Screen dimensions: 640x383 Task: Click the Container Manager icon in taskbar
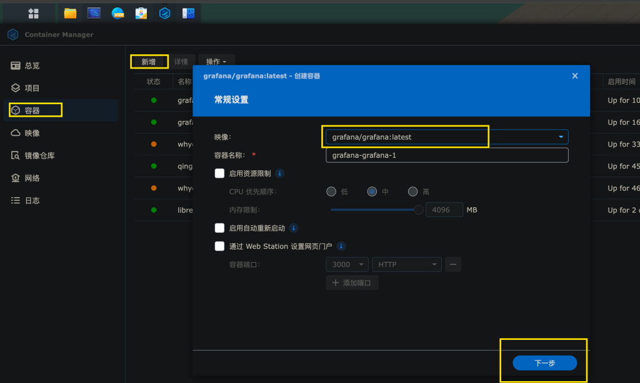click(x=164, y=12)
